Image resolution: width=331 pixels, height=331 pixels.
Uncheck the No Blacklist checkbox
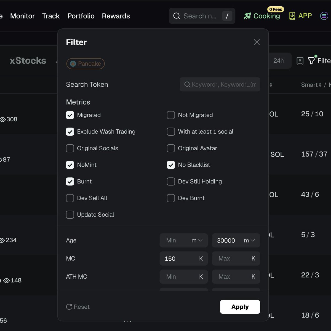tap(171, 165)
